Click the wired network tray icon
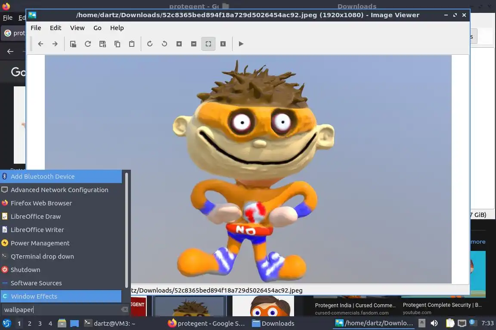This screenshot has width=496, height=330. point(462,323)
